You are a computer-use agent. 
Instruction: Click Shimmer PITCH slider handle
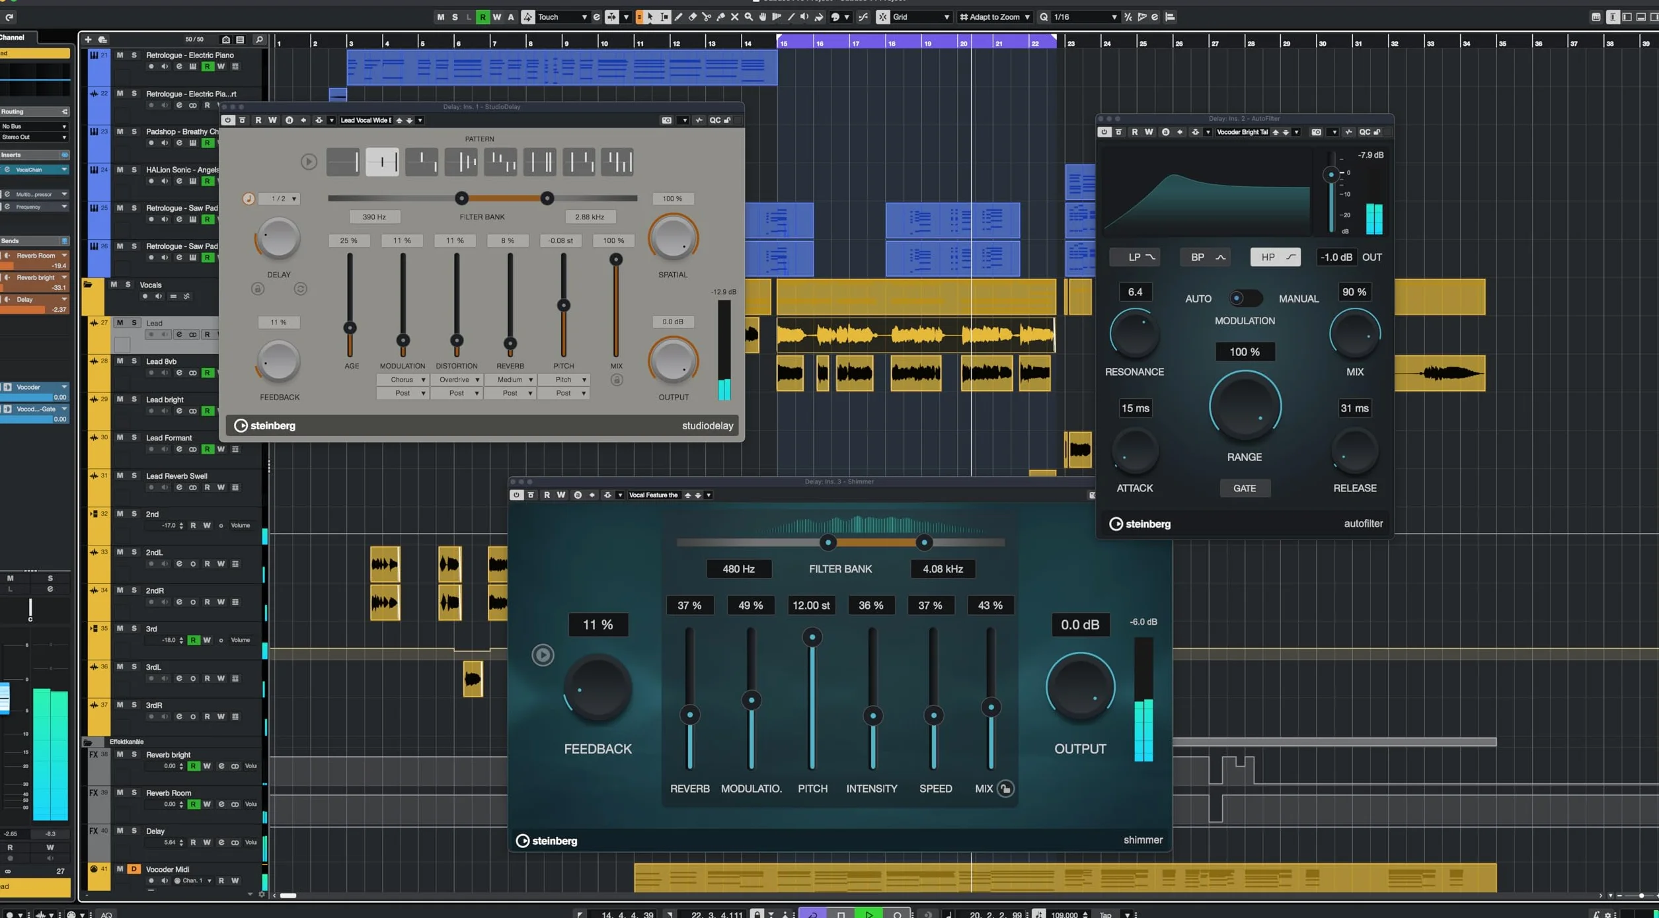click(x=812, y=637)
